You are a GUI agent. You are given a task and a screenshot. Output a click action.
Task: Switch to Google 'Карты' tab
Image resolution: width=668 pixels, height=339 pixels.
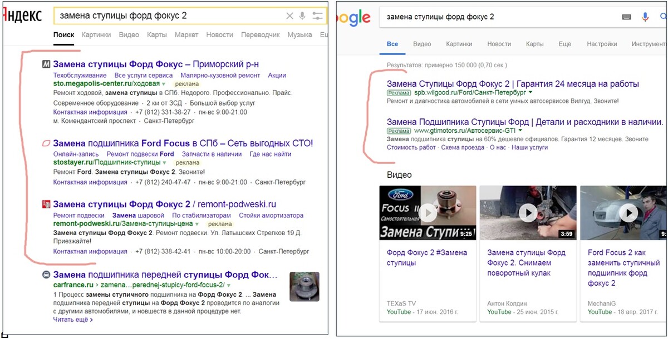535,44
